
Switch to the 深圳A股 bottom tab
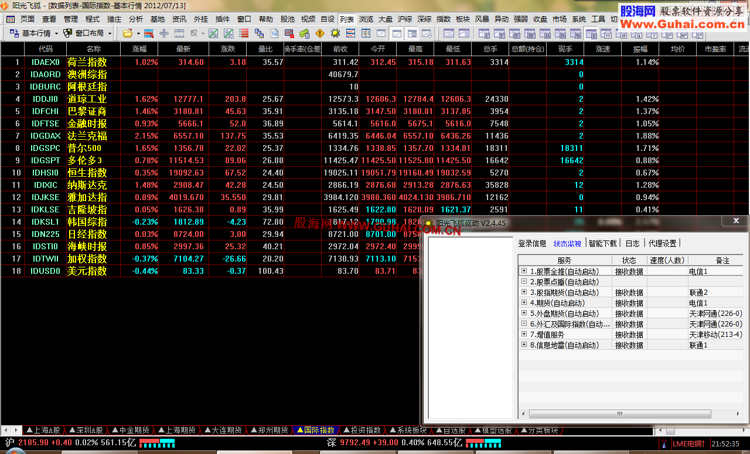86,430
